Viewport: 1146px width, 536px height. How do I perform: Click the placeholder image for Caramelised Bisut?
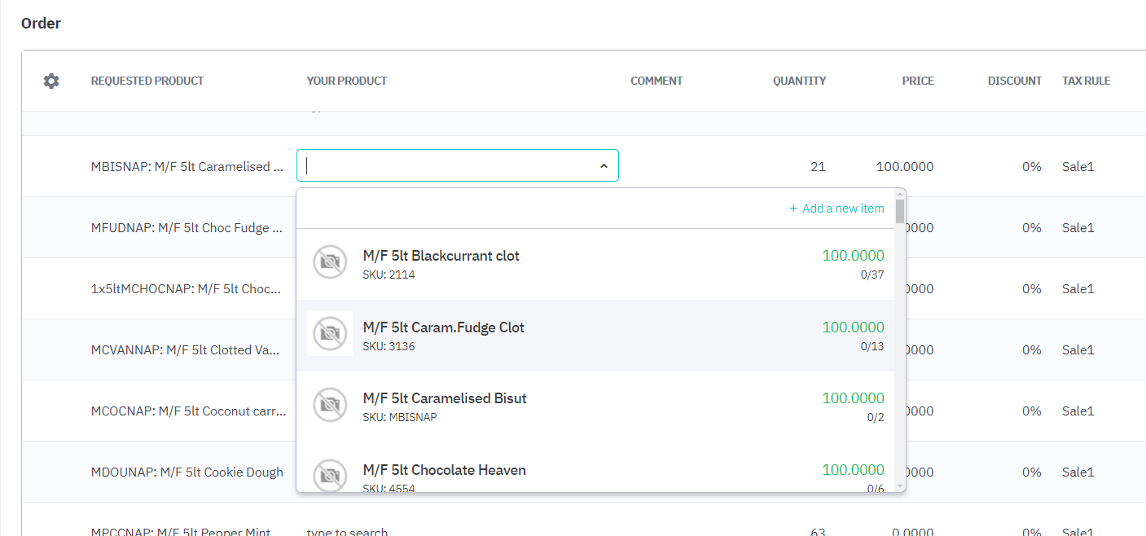(330, 405)
